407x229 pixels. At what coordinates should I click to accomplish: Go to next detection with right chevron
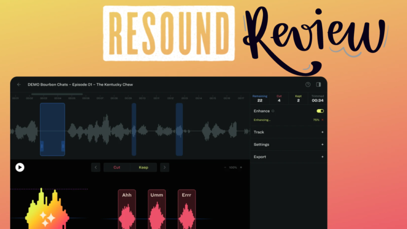pyautogui.click(x=165, y=168)
